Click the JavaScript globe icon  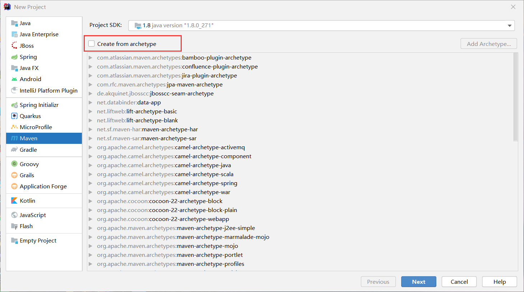[14, 215]
